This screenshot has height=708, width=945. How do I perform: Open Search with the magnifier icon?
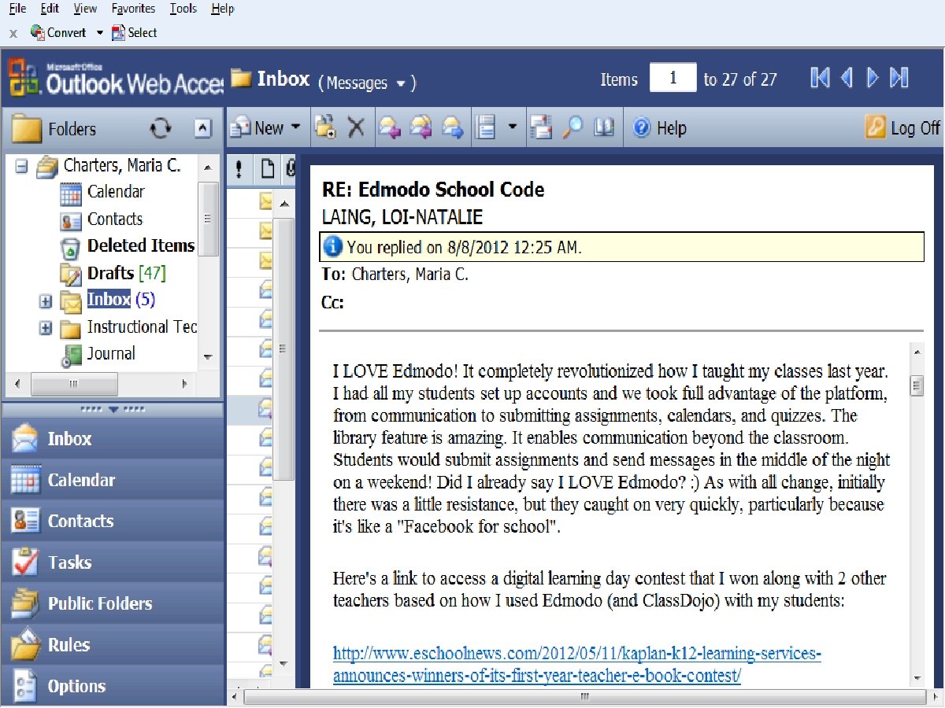coord(573,127)
